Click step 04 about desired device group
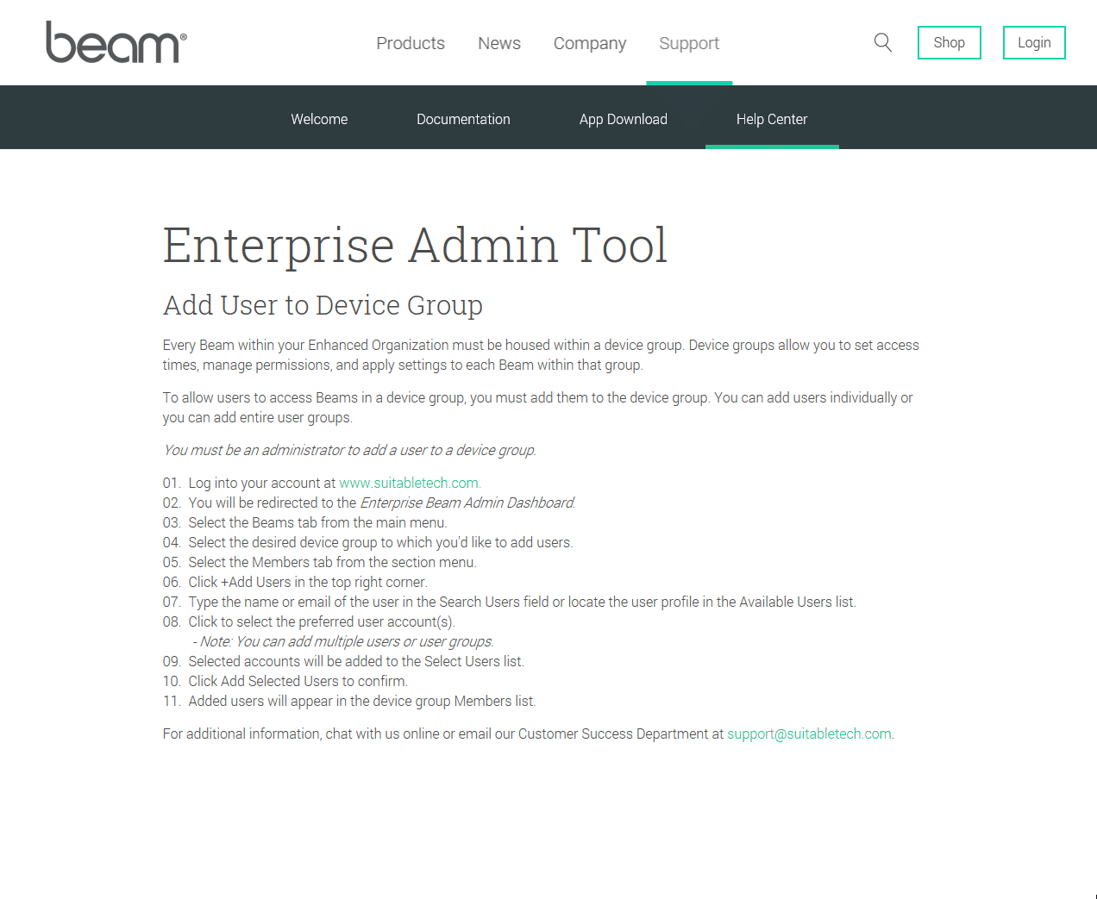 [x=368, y=542]
